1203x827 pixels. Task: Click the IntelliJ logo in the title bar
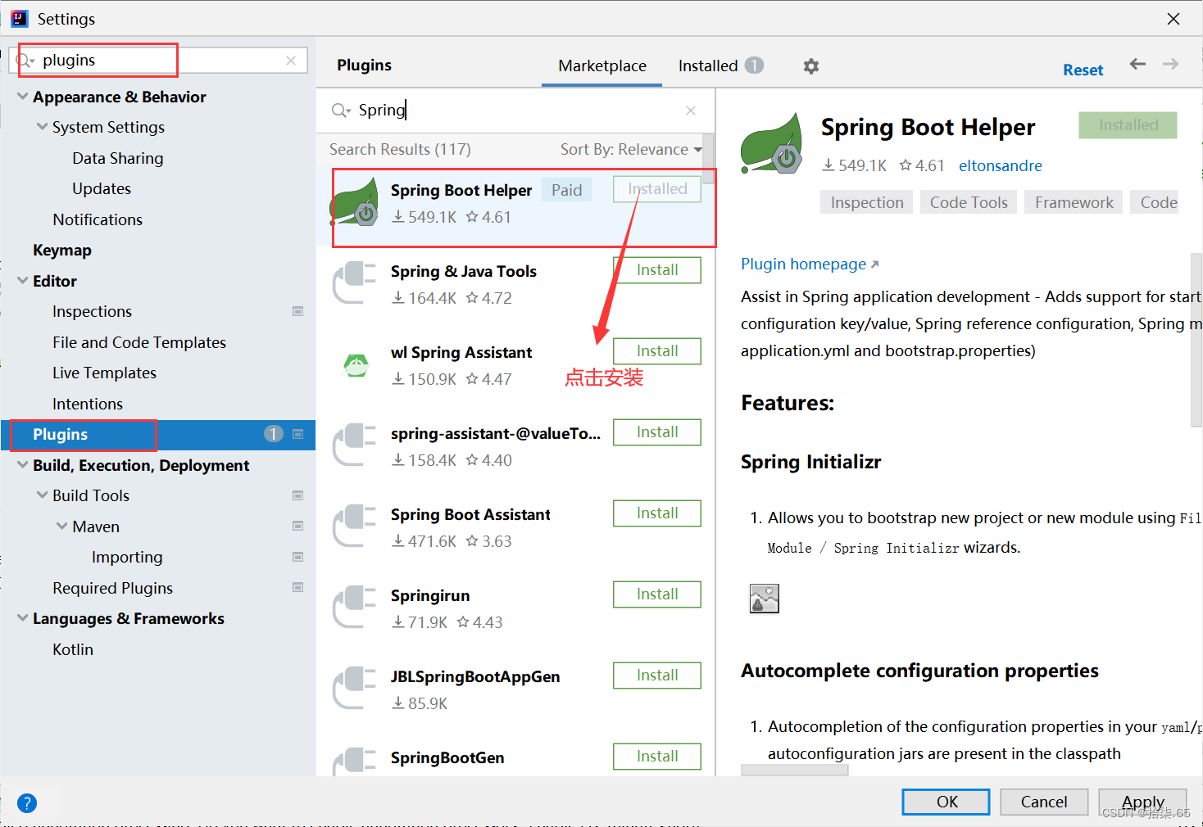(x=18, y=18)
